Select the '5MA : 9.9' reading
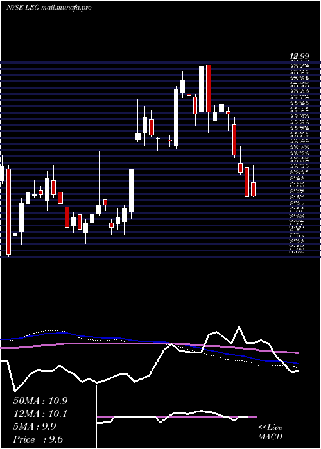Image resolution: width=321 pixels, height=449 pixels. [x=35, y=427]
